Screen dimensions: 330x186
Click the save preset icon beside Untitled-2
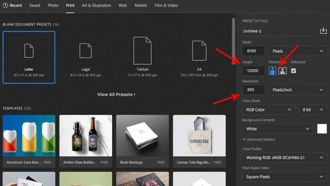[323, 31]
